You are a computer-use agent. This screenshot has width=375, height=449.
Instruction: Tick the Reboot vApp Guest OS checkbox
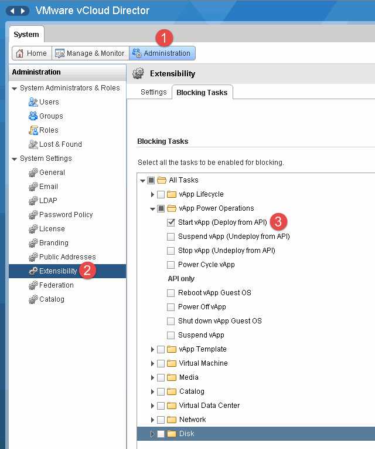point(171,293)
